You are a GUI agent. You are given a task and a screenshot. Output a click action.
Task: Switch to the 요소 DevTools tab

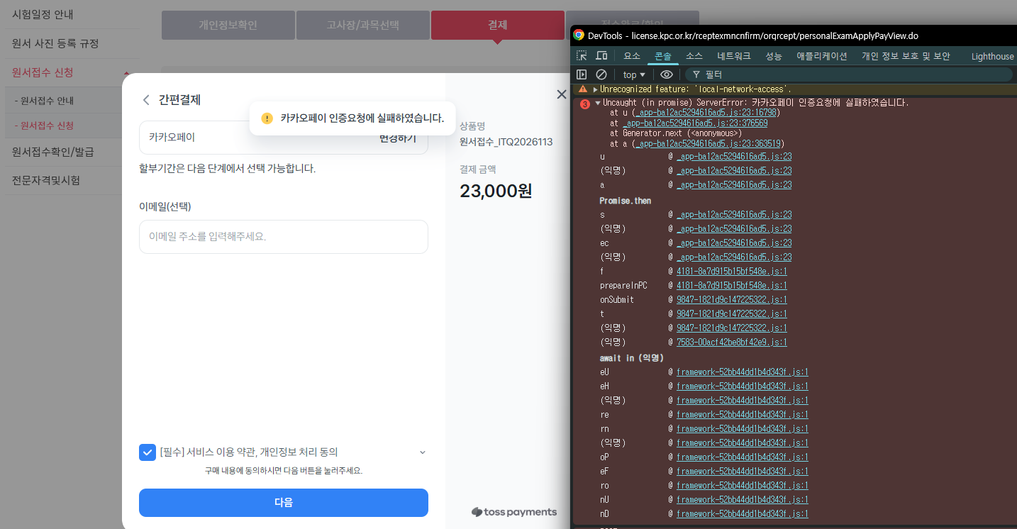[632, 56]
